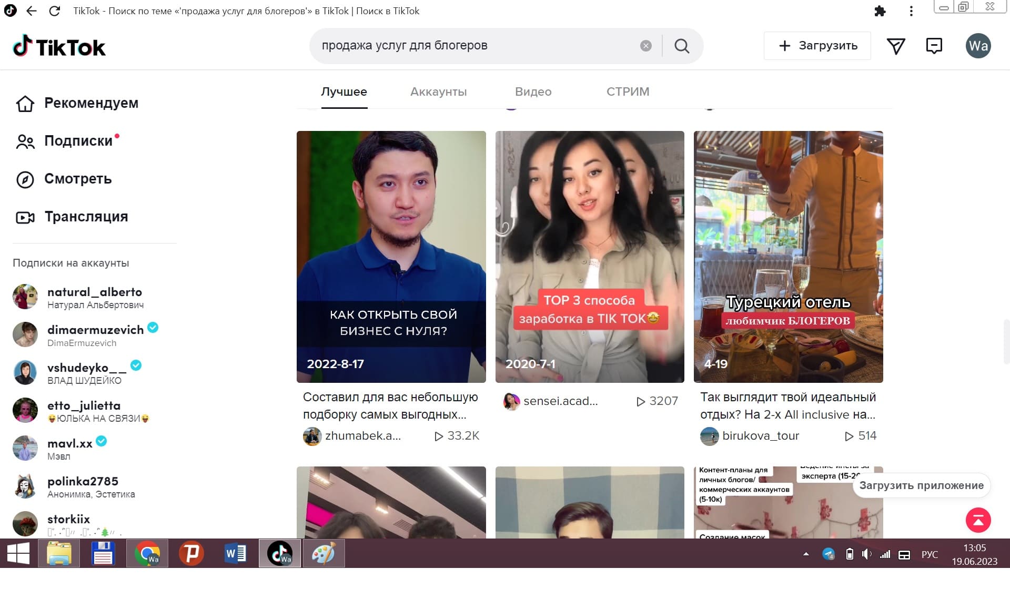Click the search magnifier icon

click(x=682, y=46)
